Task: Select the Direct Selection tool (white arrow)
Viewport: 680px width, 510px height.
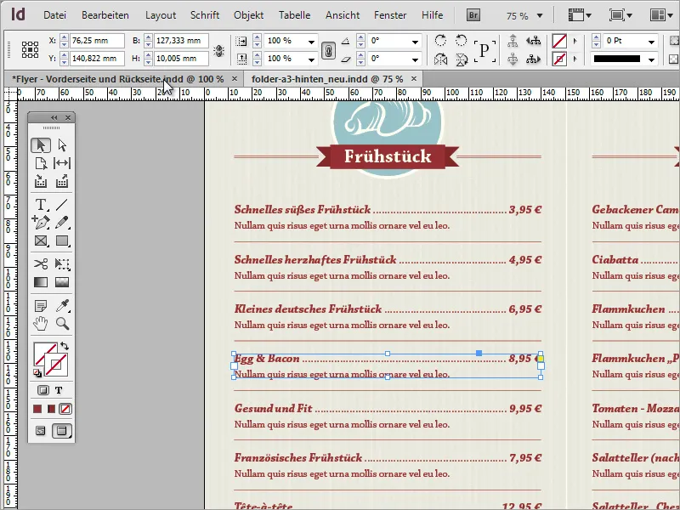Action: [x=62, y=145]
